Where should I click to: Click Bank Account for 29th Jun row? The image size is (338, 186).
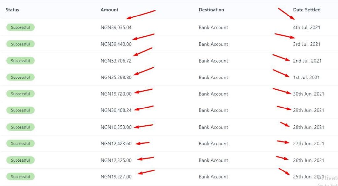coord(213,110)
